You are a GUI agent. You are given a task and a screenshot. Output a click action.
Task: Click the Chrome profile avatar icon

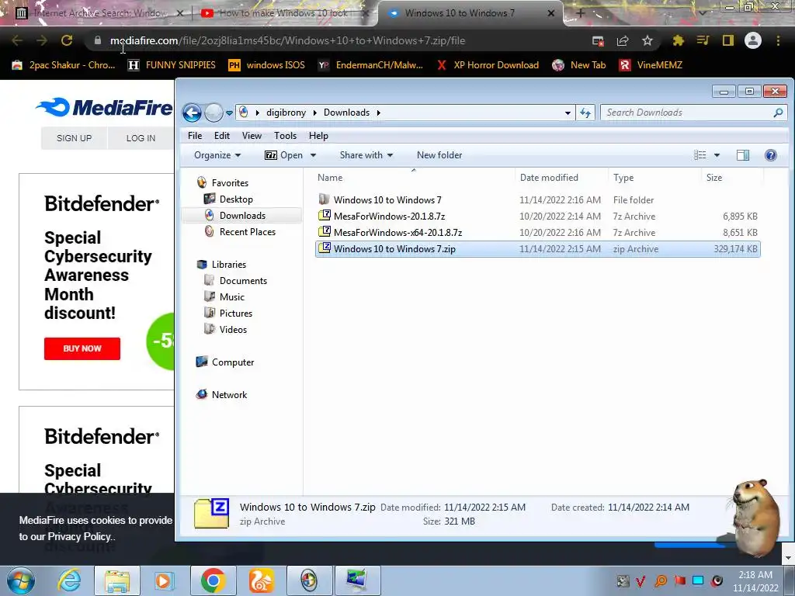[x=753, y=40]
